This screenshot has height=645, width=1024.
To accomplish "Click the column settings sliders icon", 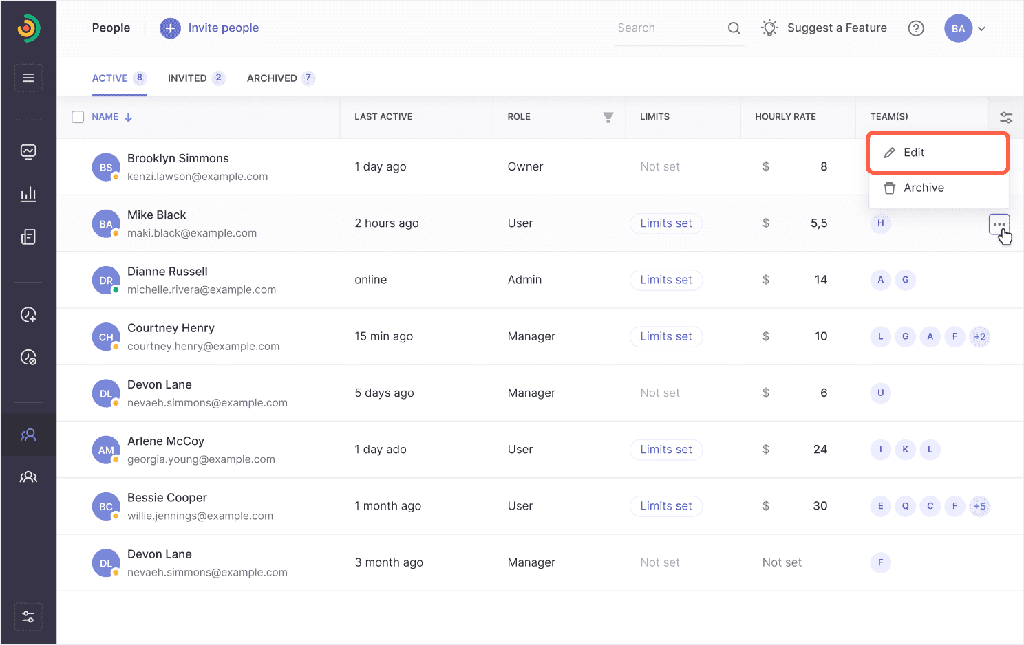I will [1006, 118].
